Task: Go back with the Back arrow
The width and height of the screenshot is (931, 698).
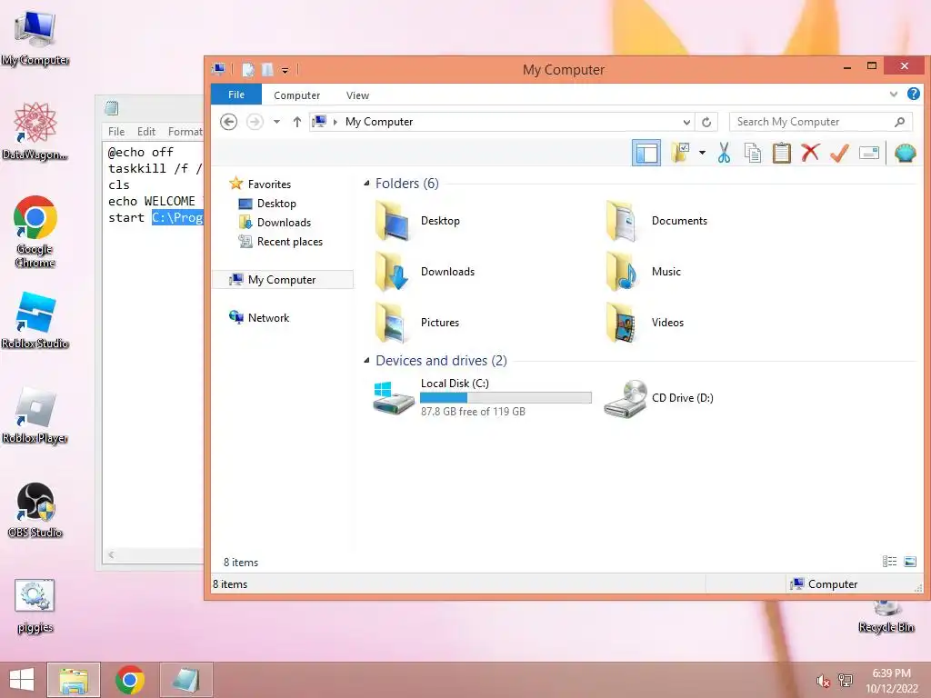Action: click(228, 122)
